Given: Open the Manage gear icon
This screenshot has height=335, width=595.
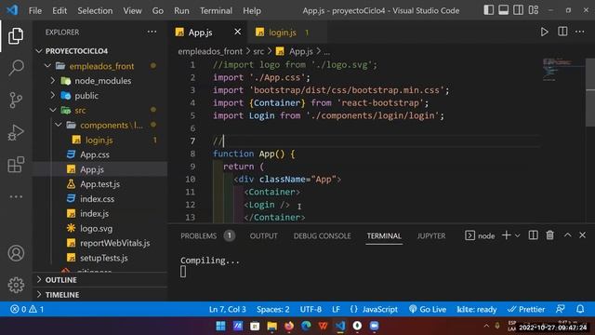Looking at the screenshot, I should tap(16, 285).
